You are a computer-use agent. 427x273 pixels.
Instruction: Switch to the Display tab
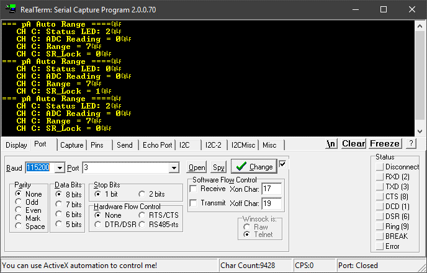point(16,145)
